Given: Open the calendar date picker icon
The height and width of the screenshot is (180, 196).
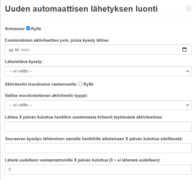Looking at the screenshot, I should (184, 50).
